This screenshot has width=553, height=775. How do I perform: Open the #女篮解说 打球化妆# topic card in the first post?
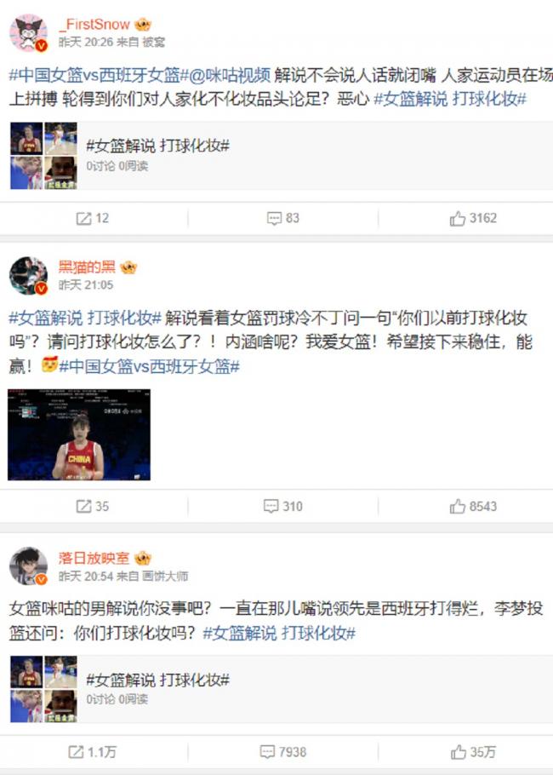(x=282, y=156)
